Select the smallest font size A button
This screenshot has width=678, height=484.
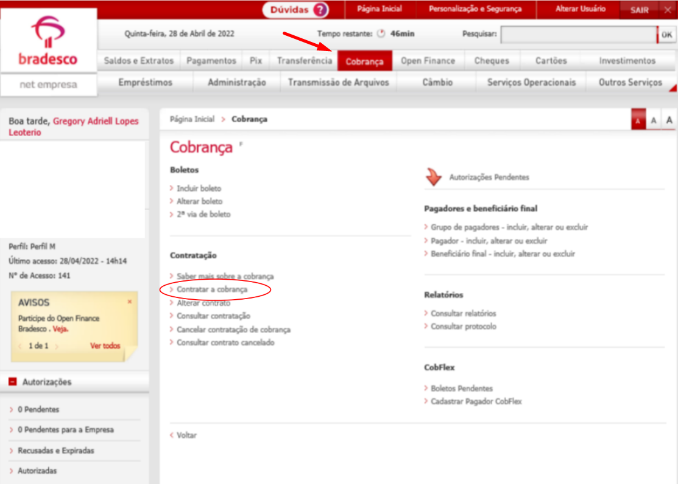638,120
